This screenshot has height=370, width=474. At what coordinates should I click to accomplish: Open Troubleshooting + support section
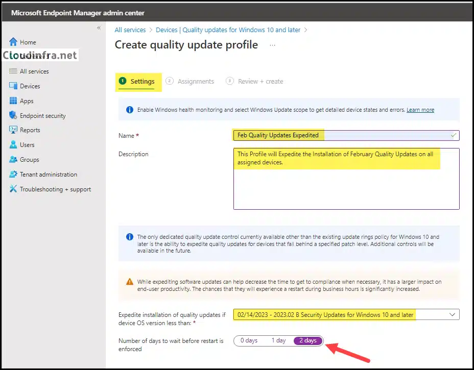tap(55, 189)
